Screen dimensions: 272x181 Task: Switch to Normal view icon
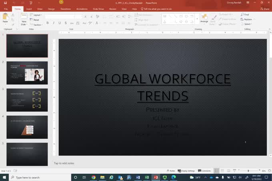tap(216, 171)
